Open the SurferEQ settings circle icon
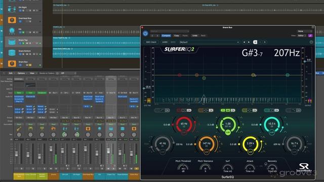 (x=311, y=42)
